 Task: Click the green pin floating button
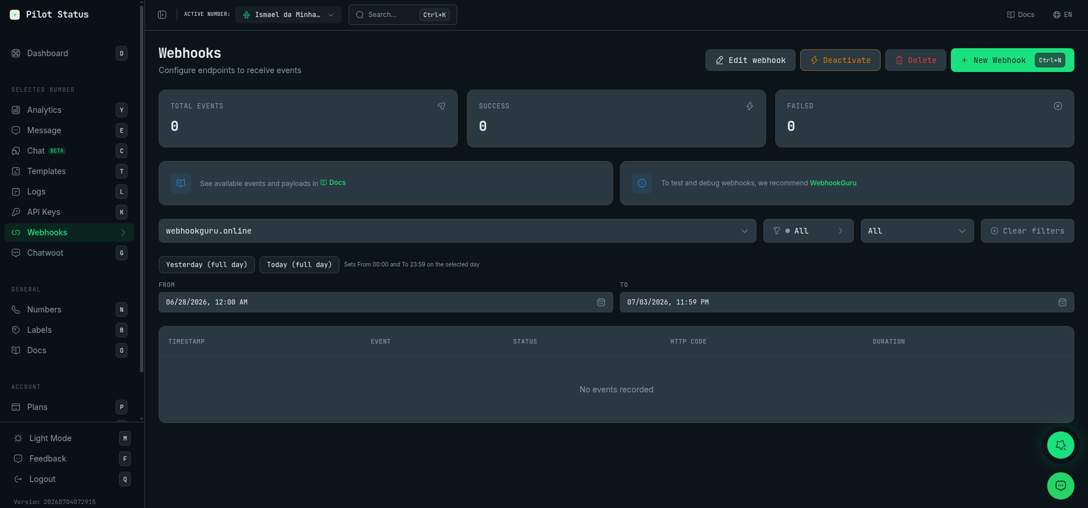(x=1061, y=445)
